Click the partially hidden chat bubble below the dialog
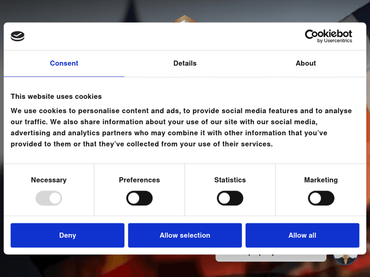370x277 pixels. [270, 257]
